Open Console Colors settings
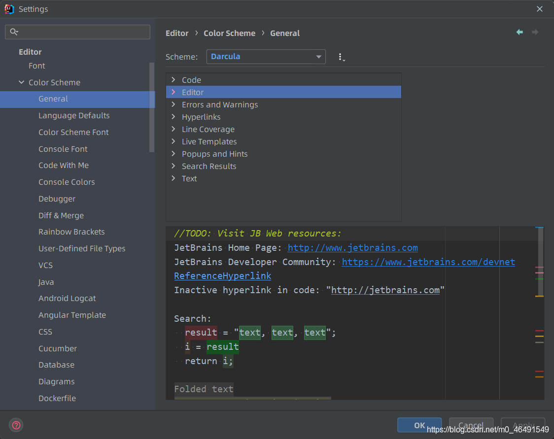Image resolution: width=554 pixels, height=439 pixels. coord(67,182)
